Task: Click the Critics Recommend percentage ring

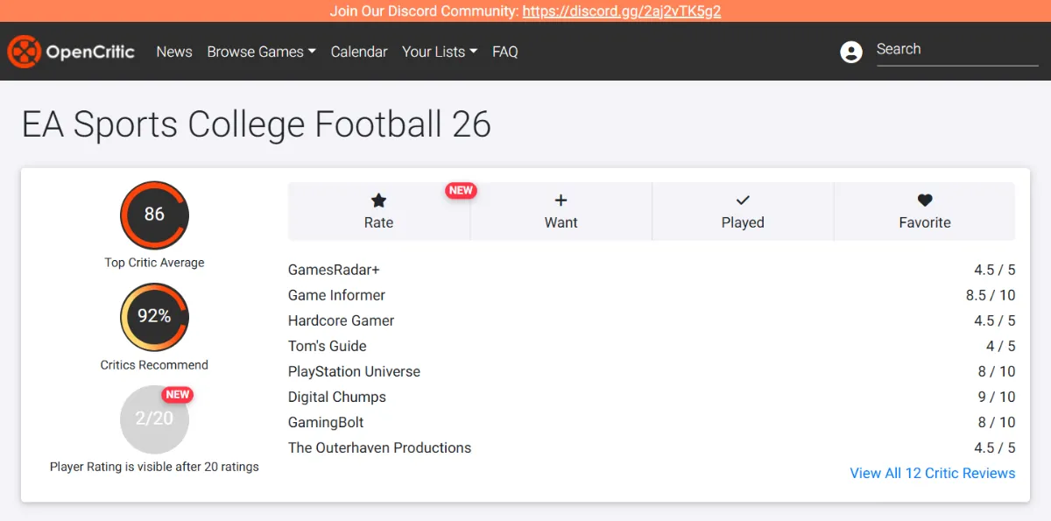Action: click(154, 316)
